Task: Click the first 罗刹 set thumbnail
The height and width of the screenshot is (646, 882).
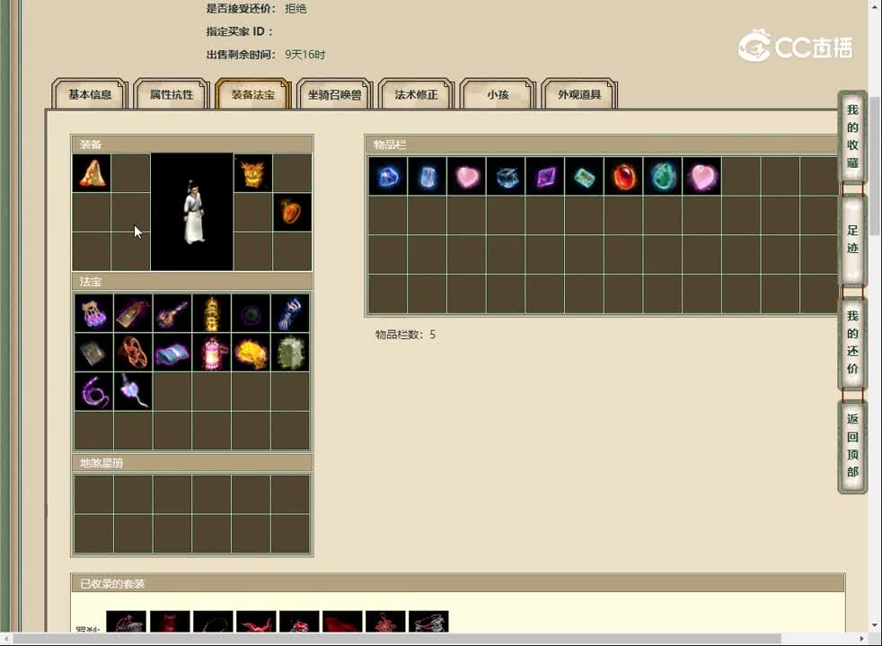Action: 126,621
